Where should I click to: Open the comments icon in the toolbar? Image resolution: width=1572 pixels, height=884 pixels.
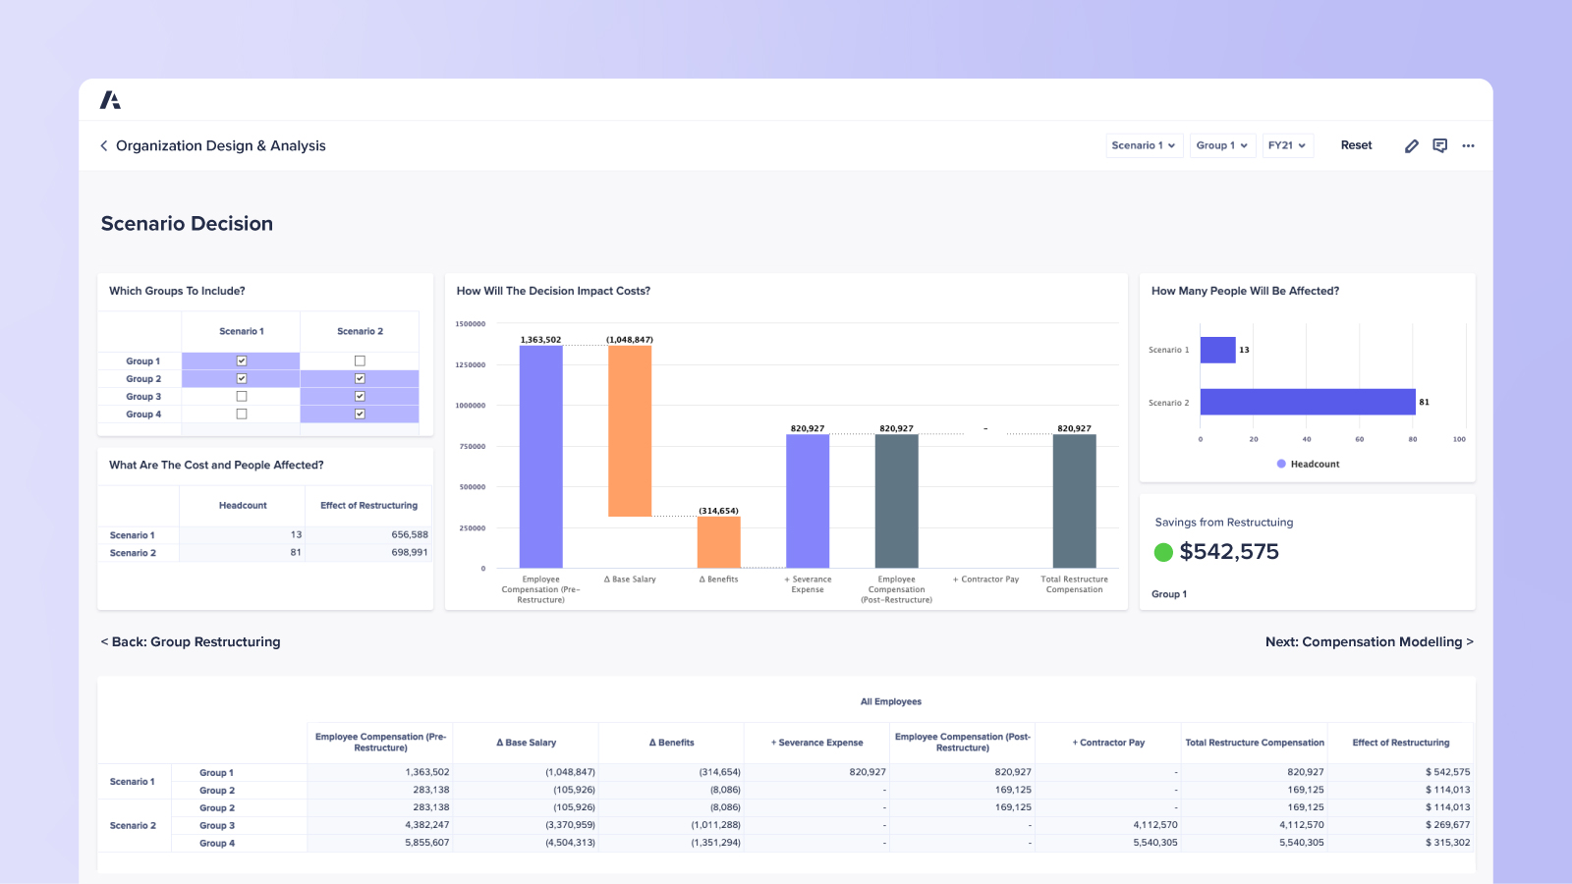tap(1440, 145)
